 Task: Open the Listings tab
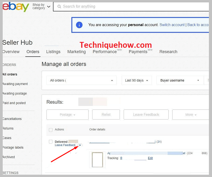53,52
